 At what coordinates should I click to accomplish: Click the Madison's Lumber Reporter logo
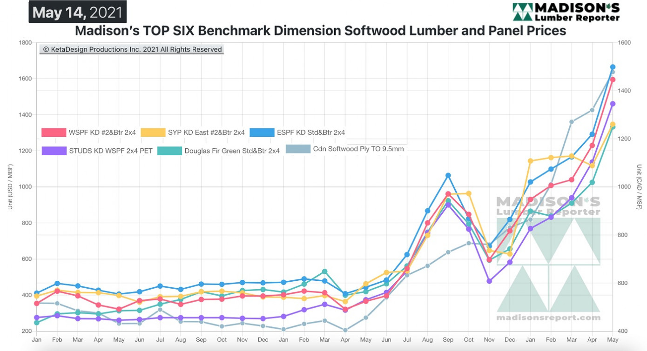566,12
